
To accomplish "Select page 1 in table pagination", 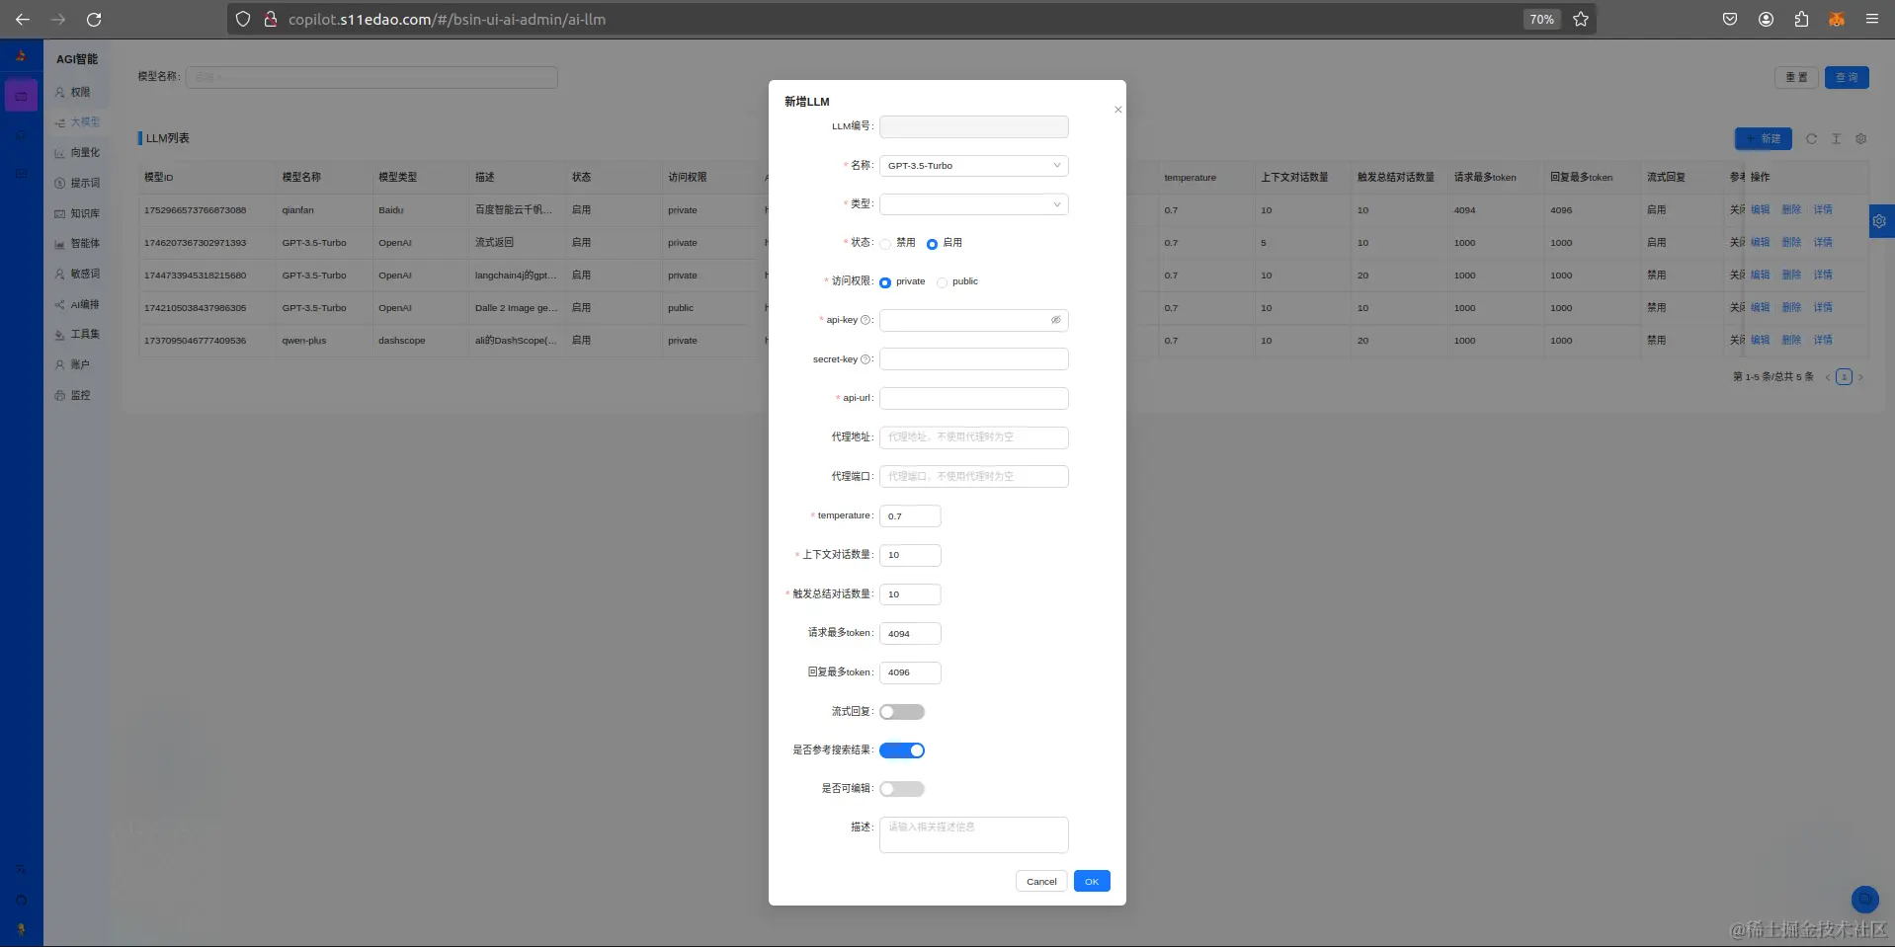I will 1844,377.
